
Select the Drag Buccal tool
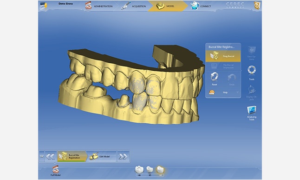point(223,56)
